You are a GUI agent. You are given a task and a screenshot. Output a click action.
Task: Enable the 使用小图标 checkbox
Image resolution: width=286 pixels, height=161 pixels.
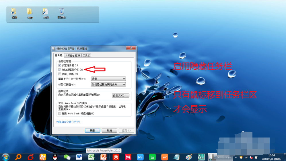coord(60,74)
